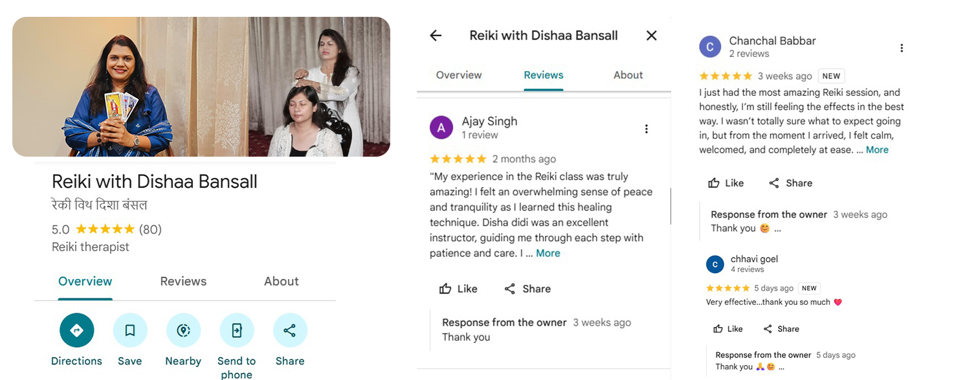Switch to the Reviews tab
This screenshot has height=380, width=954.
tap(183, 281)
